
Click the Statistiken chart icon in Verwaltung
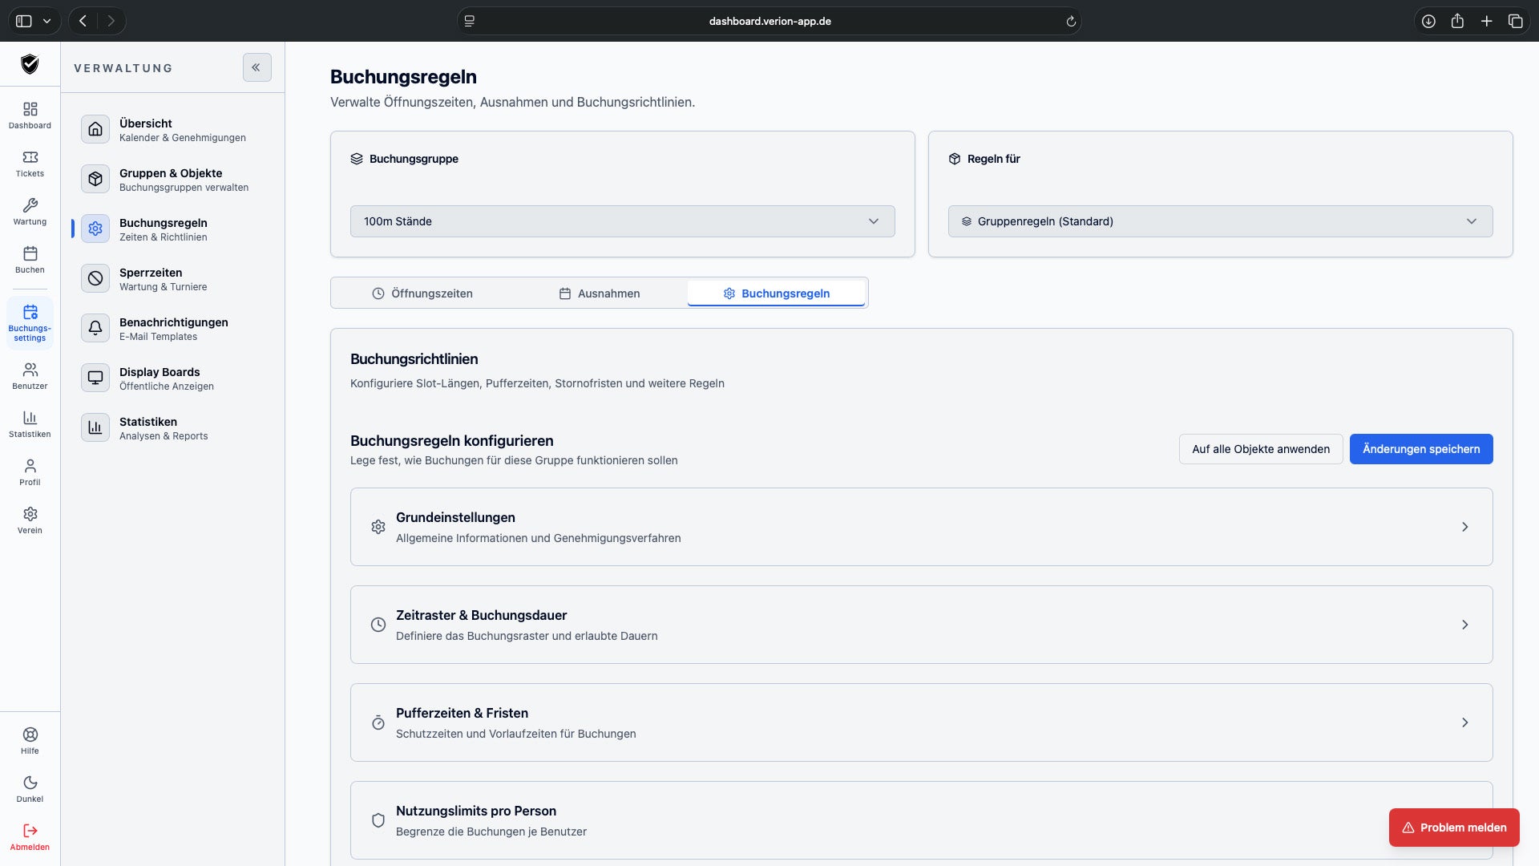[x=95, y=427]
